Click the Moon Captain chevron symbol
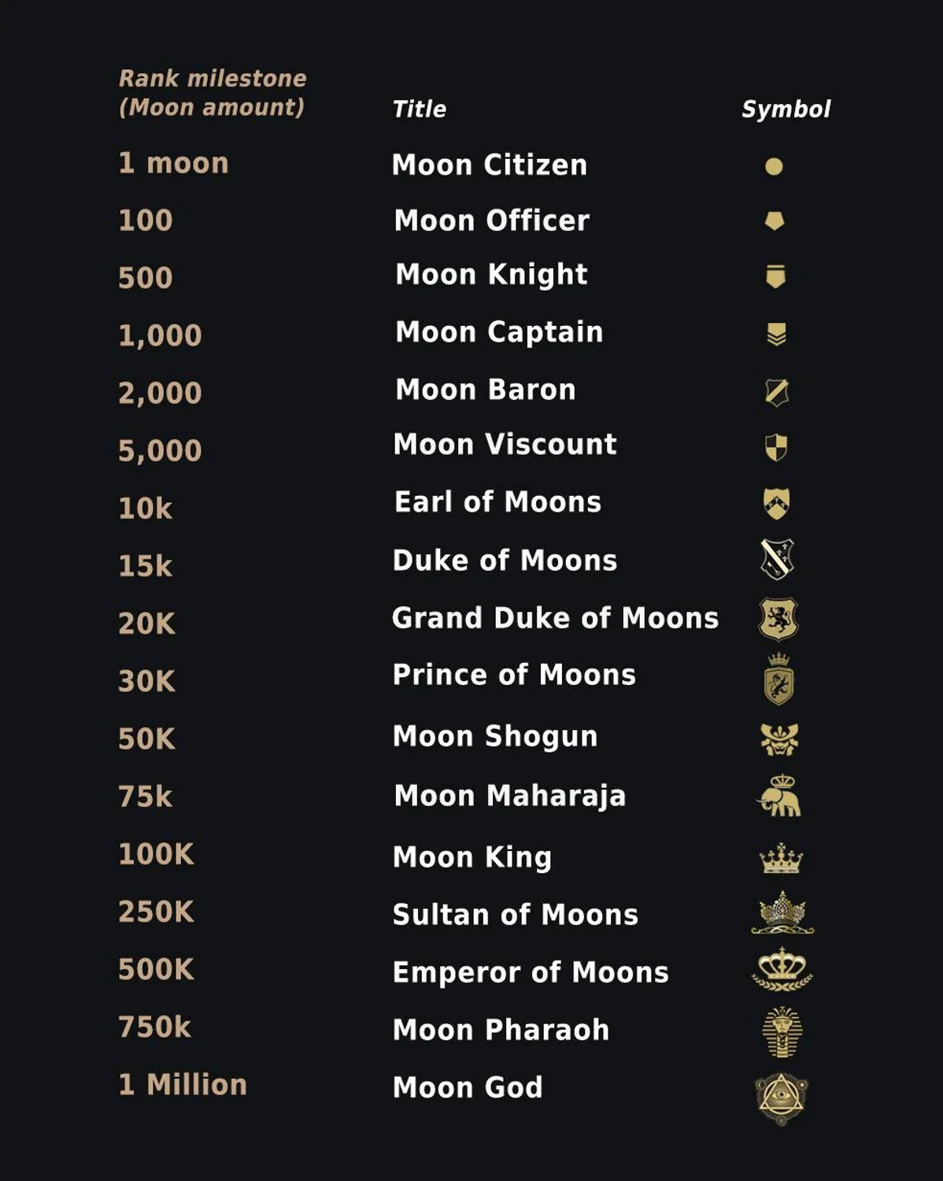This screenshot has height=1181, width=943. click(x=776, y=335)
